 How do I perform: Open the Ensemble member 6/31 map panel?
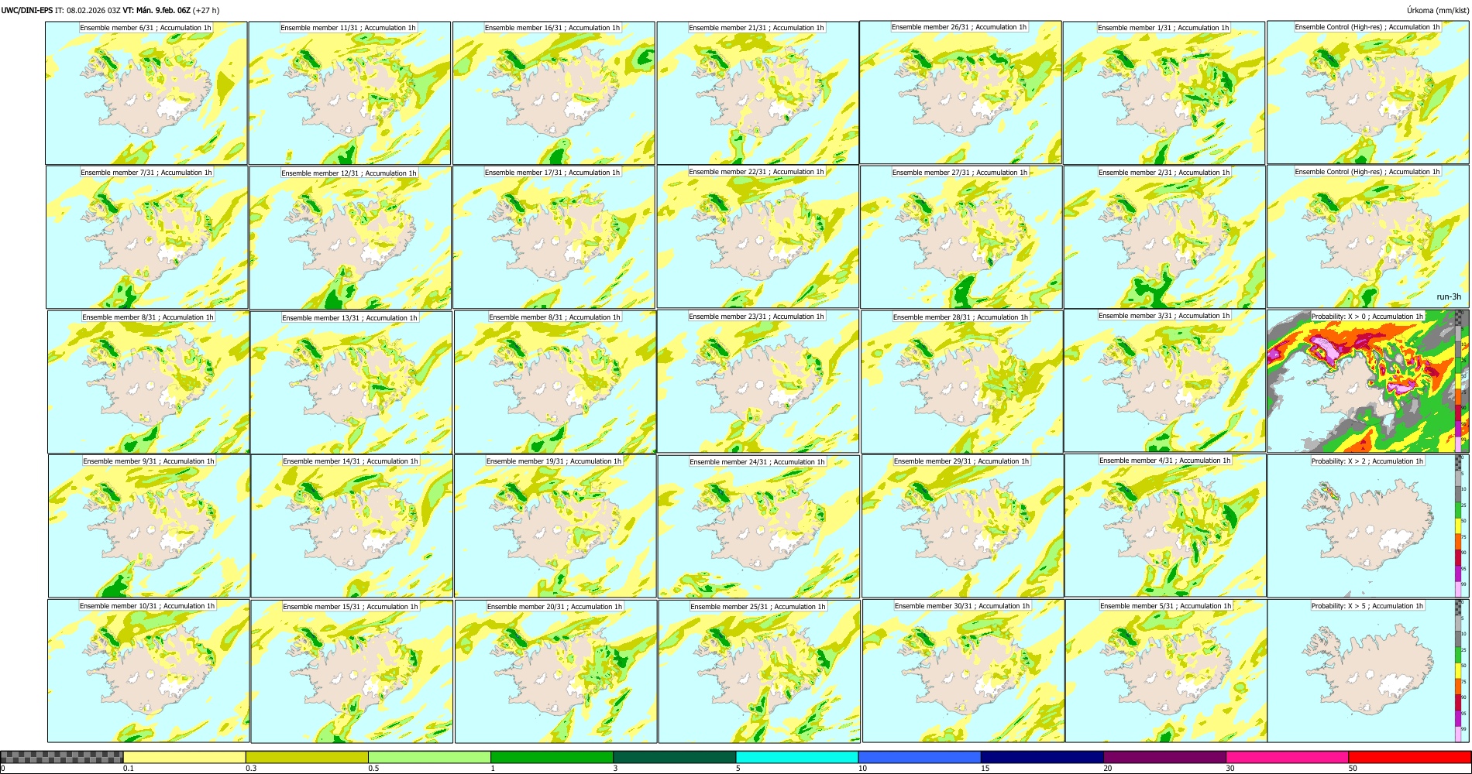point(146,93)
